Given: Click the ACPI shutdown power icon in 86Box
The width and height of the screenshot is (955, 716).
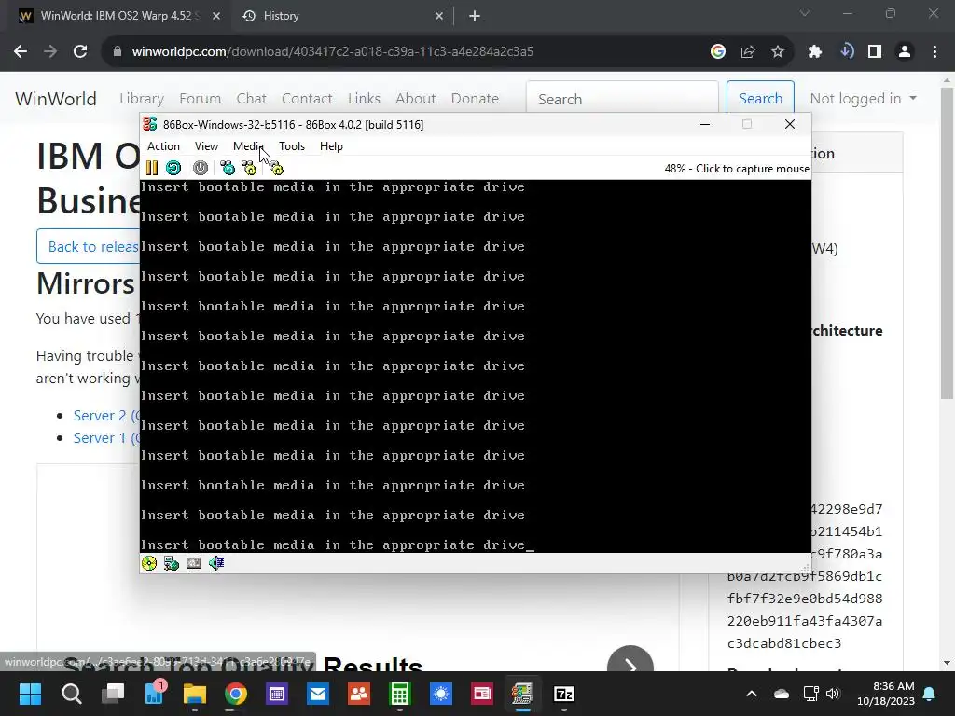Looking at the screenshot, I should pos(201,168).
